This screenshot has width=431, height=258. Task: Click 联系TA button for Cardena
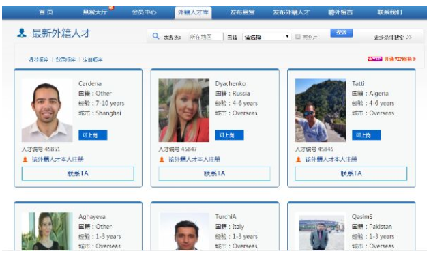78,173
